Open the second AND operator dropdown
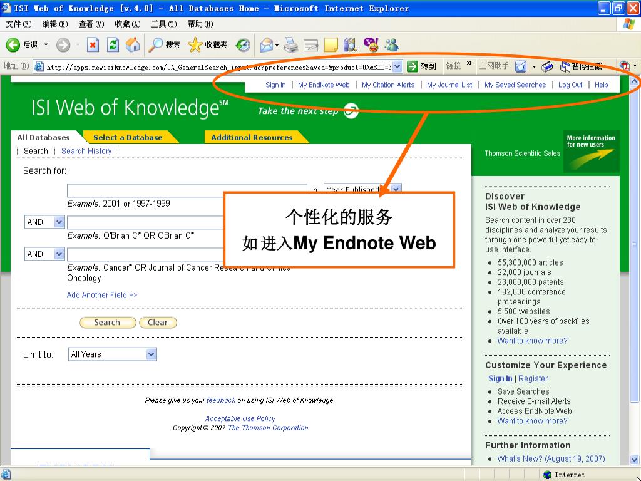 coord(59,254)
